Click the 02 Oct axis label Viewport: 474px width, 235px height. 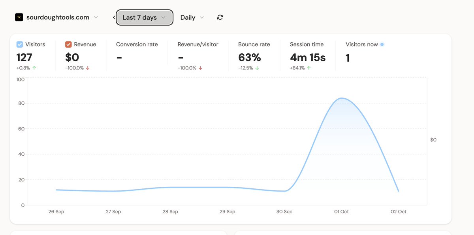[x=399, y=212]
